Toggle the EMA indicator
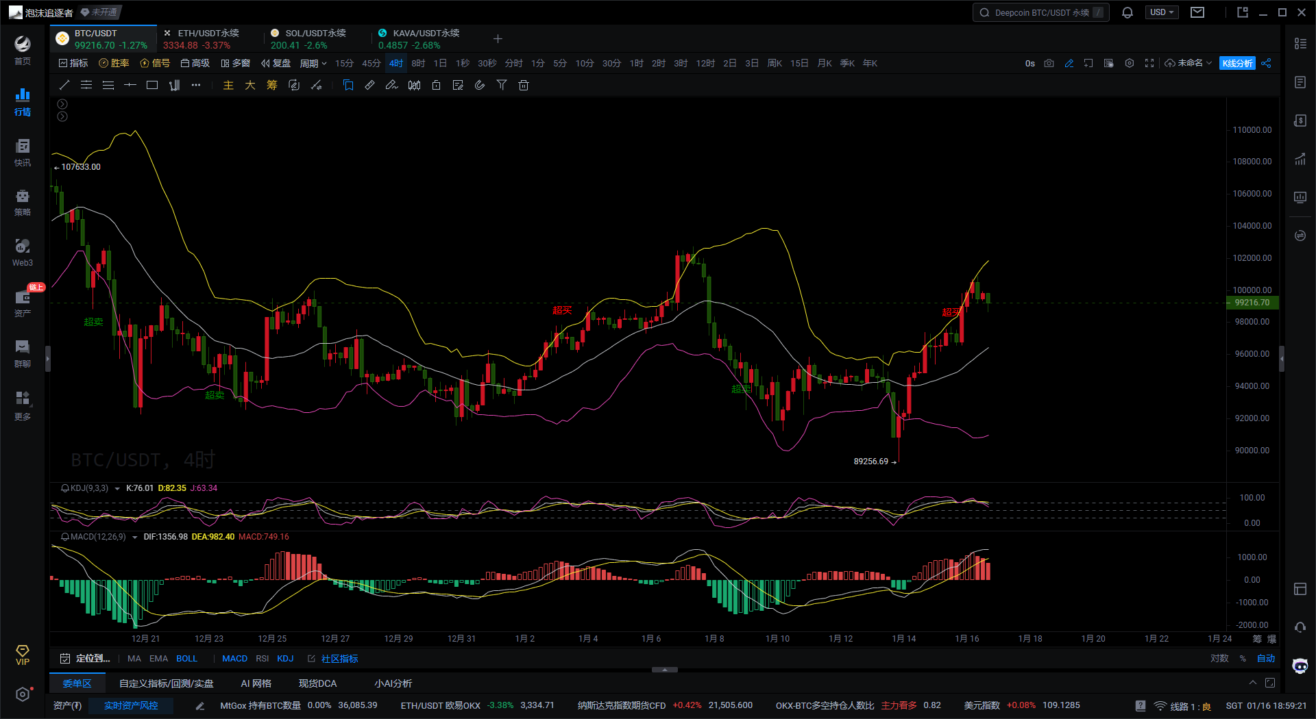Screen dimensions: 1316x719 (158, 658)
